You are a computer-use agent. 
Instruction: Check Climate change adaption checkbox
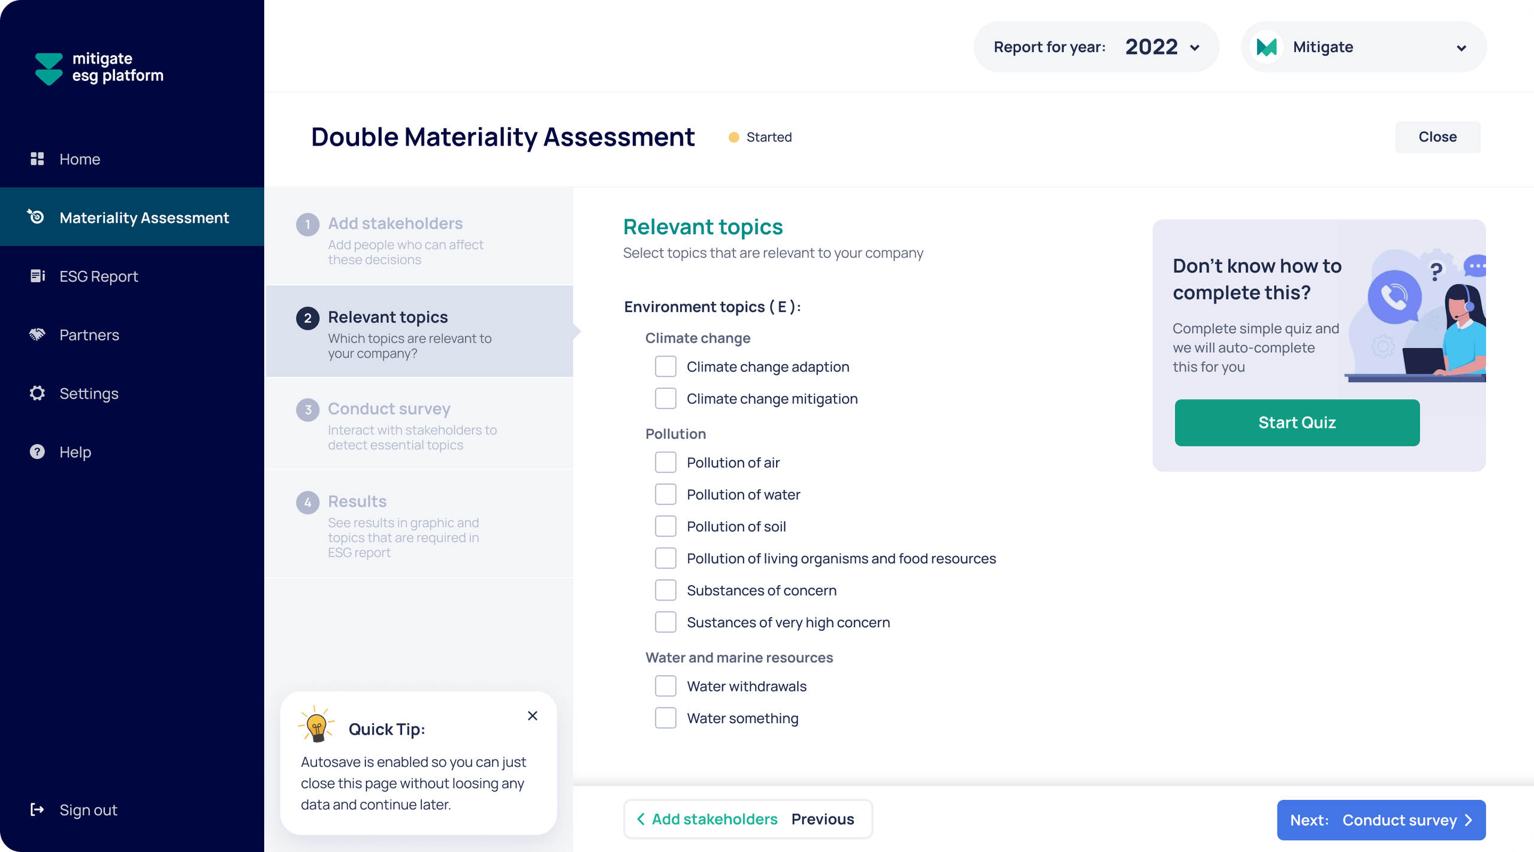[x=665, y=367]
